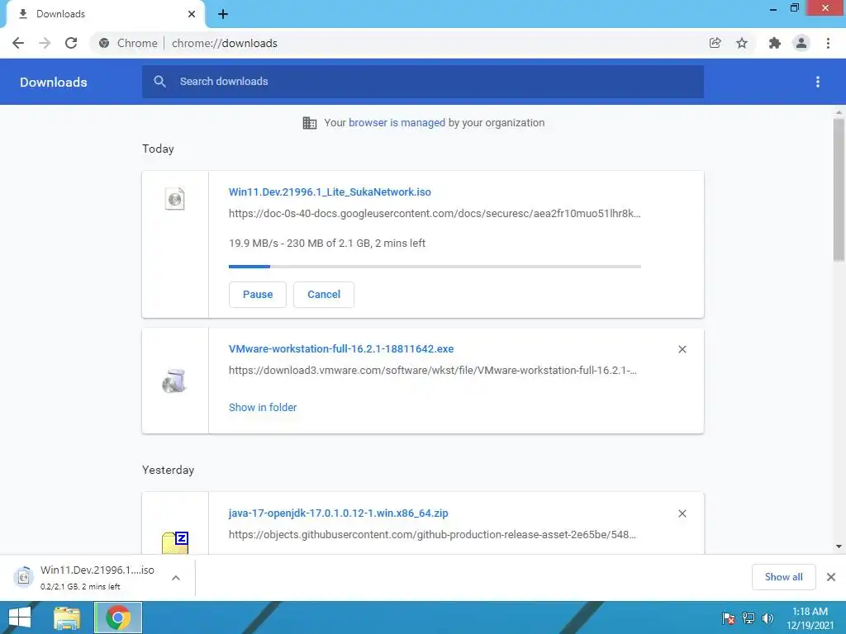Click the browser forward arrow
Viewport: 846px width, 634px height.
tap(45, 43)
